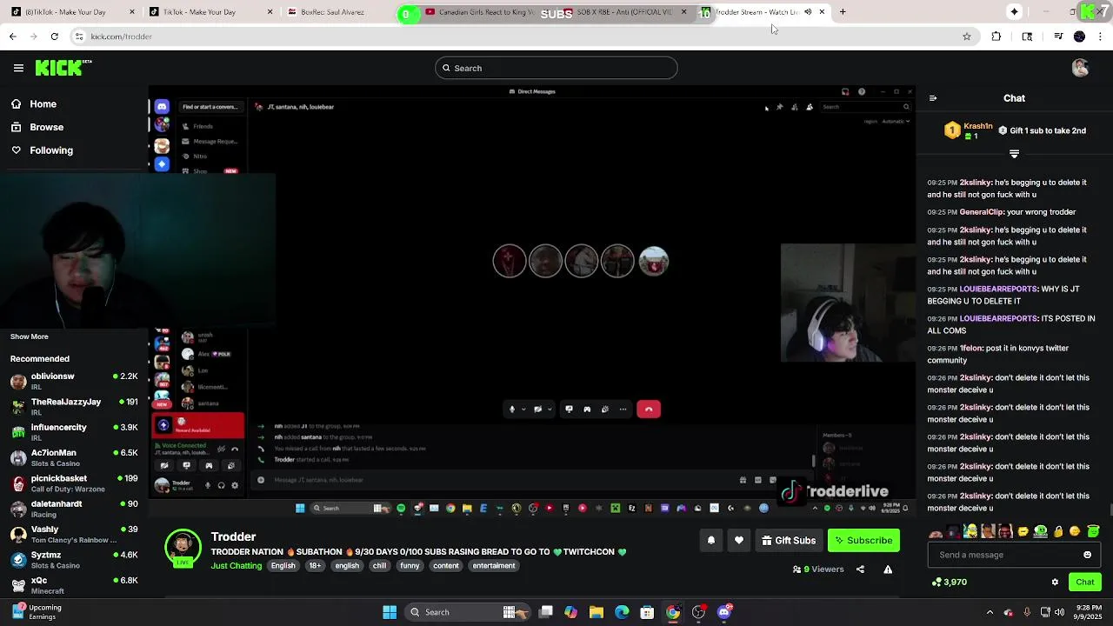Viewport: 1113px width, 626px height.
Task: Click the 1felon username in chat
Action: click(x=971, y=348)
